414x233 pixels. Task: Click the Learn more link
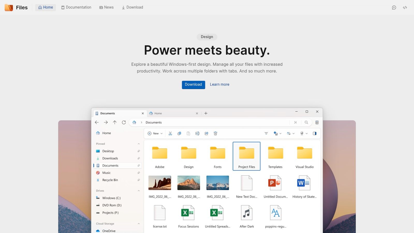(x=219, y=84)
